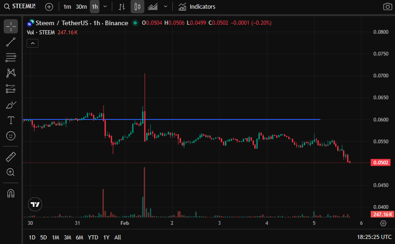Set range to All

(x=118, y=237)
